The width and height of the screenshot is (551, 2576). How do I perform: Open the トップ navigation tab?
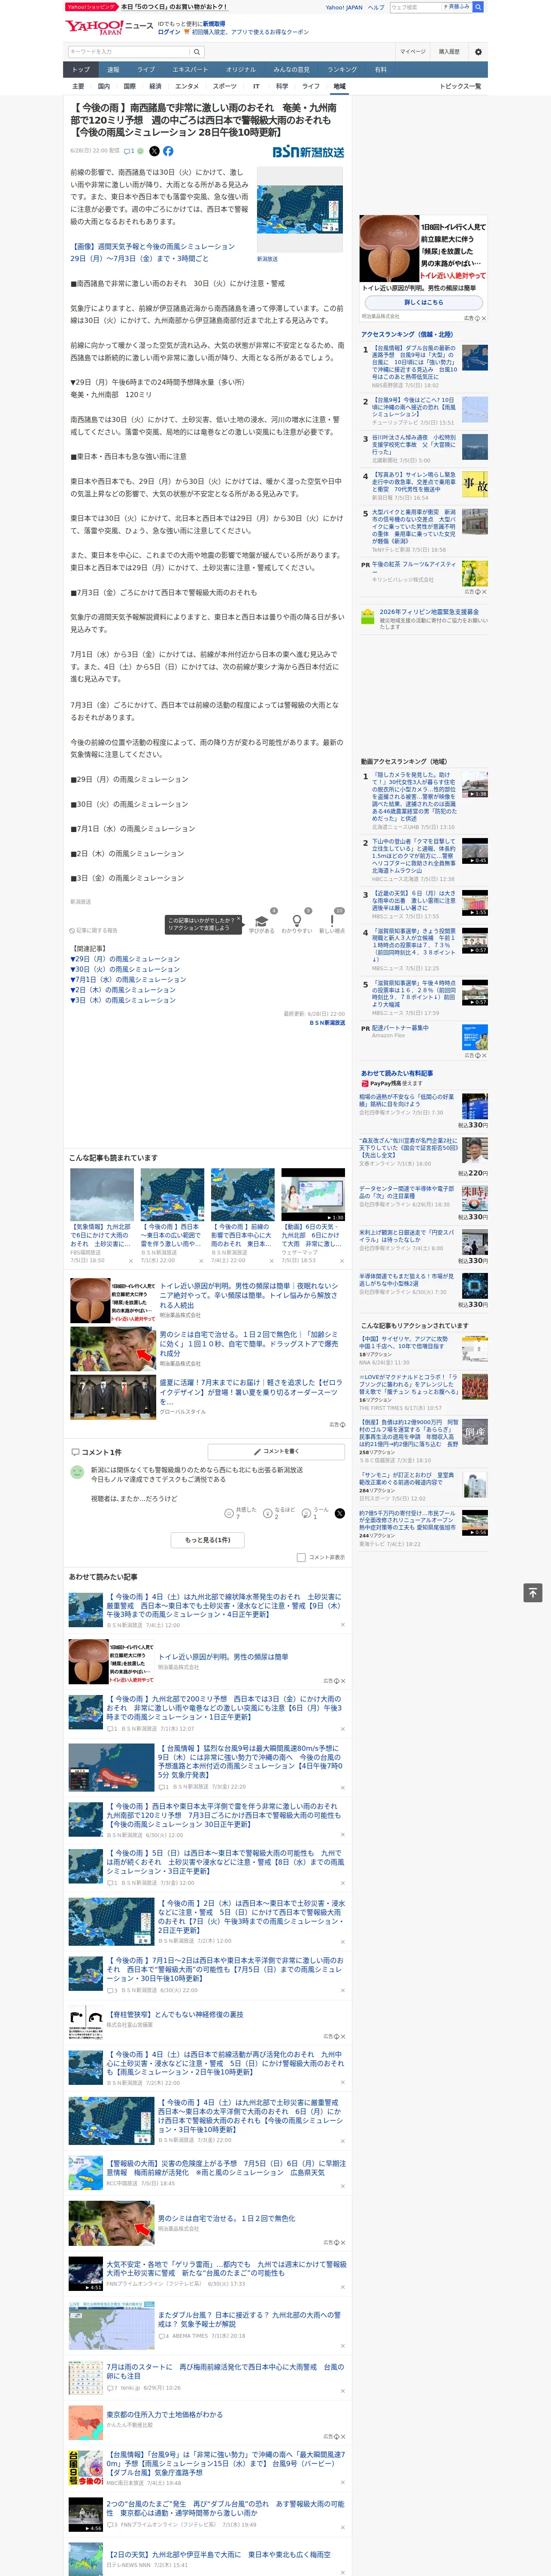(81, 70)
